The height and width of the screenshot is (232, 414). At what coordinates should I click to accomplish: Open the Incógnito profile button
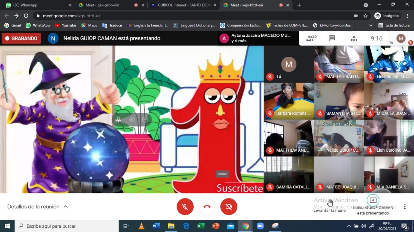click(x=387, y=15)
